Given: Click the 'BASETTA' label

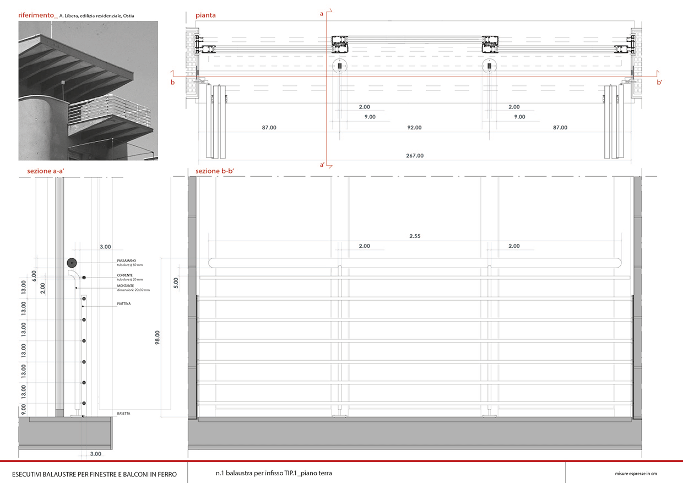Looking at the screenshot, I should click(x=123, y=413).
